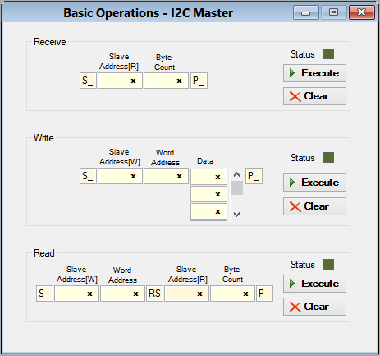
Task: Click the 'Status' label in Receive
Action: (x=303, y=54)
